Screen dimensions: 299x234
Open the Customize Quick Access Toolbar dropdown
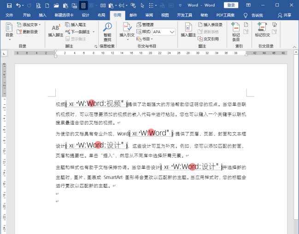pos(180,6)
